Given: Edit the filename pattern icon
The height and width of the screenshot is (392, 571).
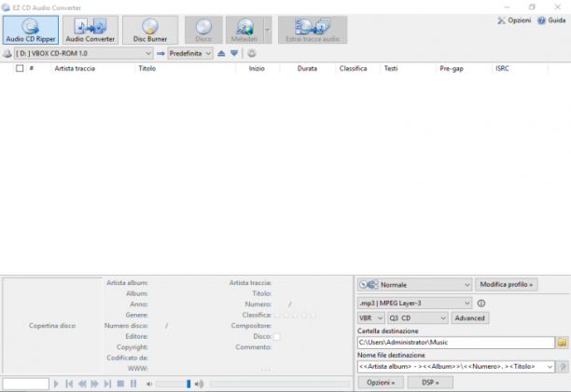Looking at the screenshot, I should coord(563,367).
